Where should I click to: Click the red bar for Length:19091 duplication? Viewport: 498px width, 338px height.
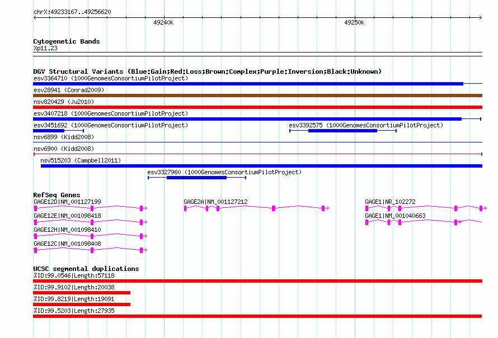(x=82, y=304)
